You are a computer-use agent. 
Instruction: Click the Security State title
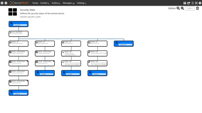(27, 10)
